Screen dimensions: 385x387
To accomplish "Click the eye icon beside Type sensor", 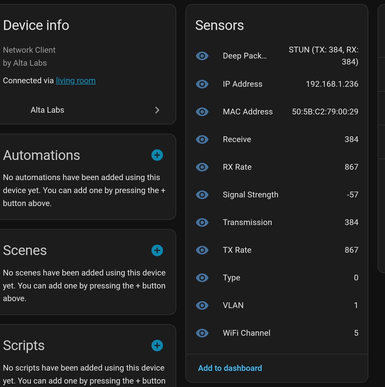I will 202,277.
